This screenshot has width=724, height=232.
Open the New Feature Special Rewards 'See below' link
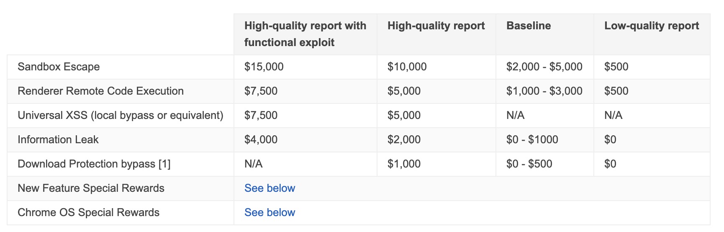click(270, 188)
